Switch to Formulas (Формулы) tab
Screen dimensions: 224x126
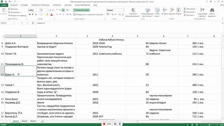point(57,5)
